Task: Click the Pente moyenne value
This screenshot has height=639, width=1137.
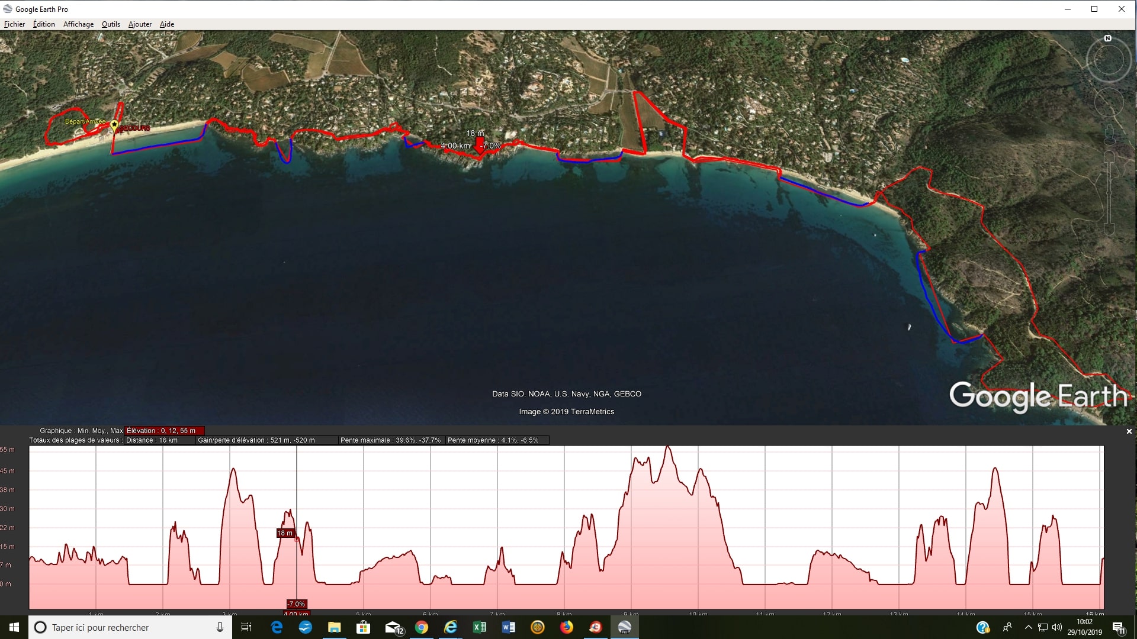Action: point(497,440)
